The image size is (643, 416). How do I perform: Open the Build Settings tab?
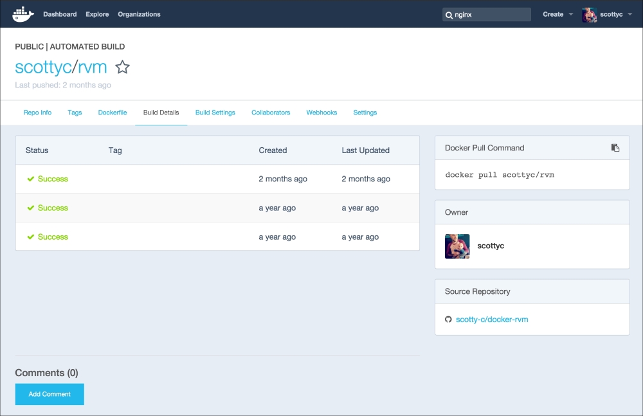point(215,113)
